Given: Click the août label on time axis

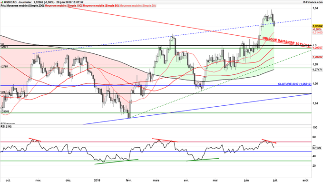Looking at the screenshot, I should (x=306, y=180).
